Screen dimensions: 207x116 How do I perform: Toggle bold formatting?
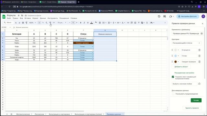point(81,23)
